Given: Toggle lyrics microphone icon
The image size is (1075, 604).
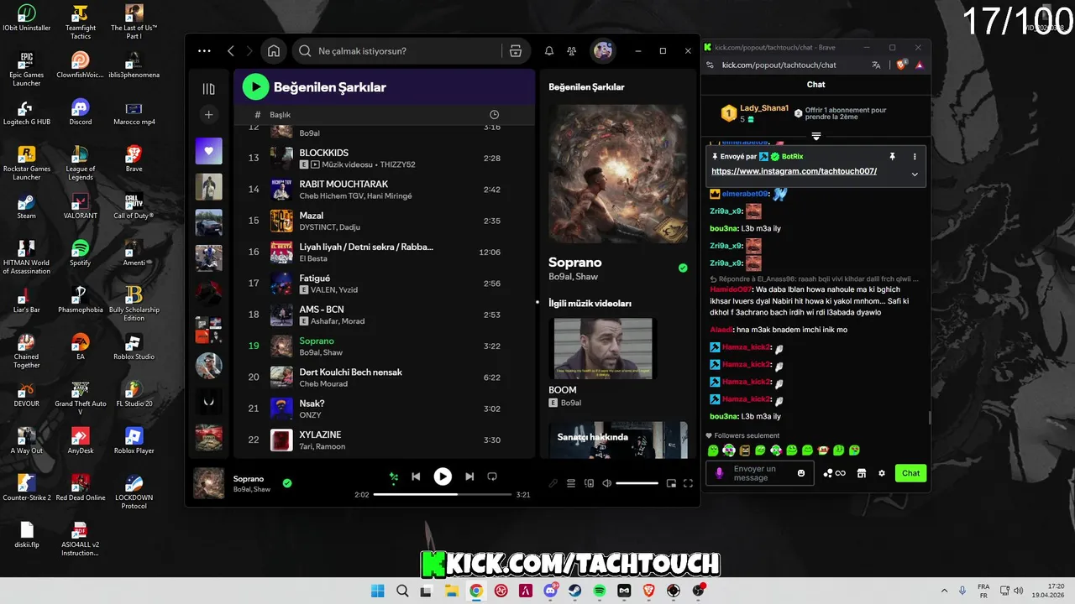Looking at the screenshot, I should coord(553,483).
